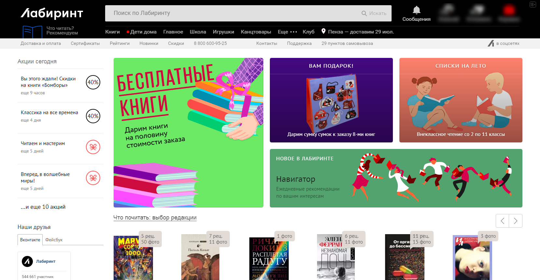
Task: Open Доставка и оплата page
Action: point(41,43)
